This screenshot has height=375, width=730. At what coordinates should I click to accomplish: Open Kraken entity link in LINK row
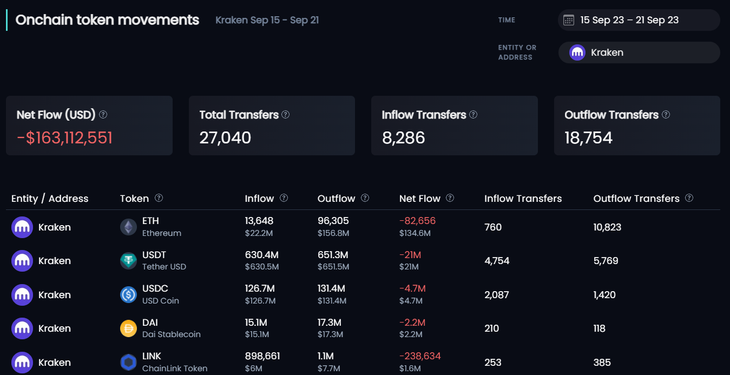coord(55,363)
